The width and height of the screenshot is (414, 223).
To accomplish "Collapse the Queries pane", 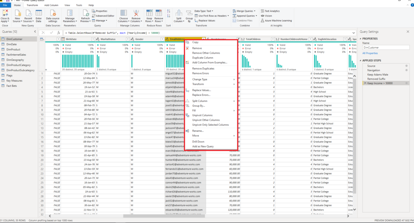I will [x=35, y=32].
